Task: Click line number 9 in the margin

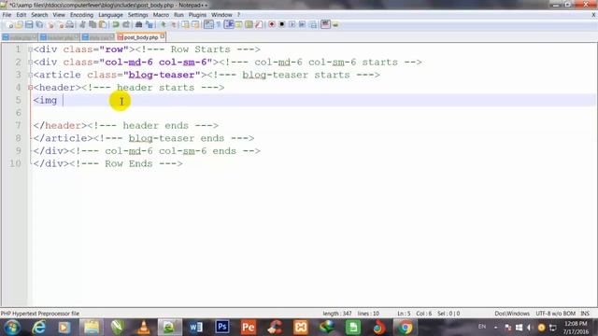Action: [x=18, y=151]
